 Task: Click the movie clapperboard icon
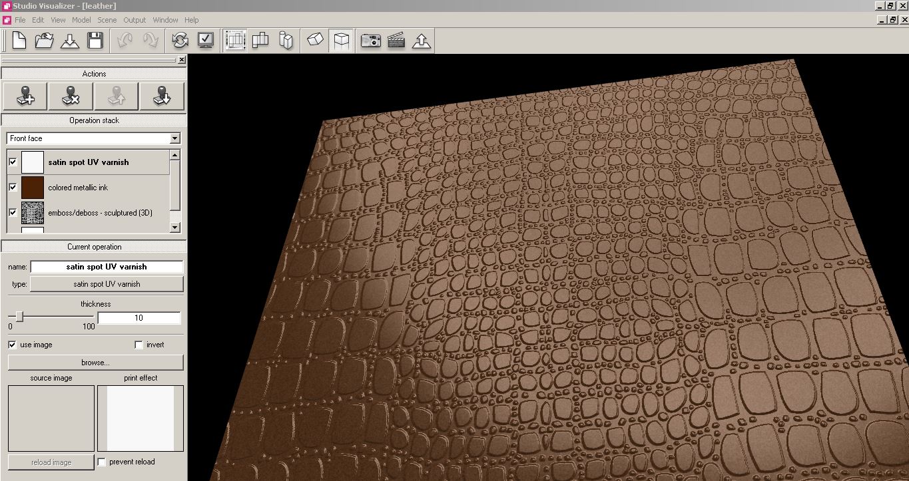click(x=396, y=41)
